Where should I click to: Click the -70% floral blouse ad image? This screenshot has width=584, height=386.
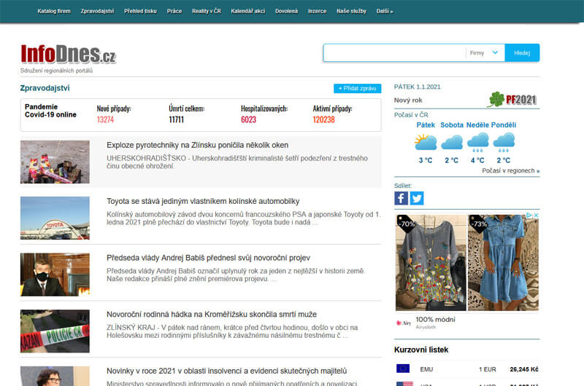(431, 263)
